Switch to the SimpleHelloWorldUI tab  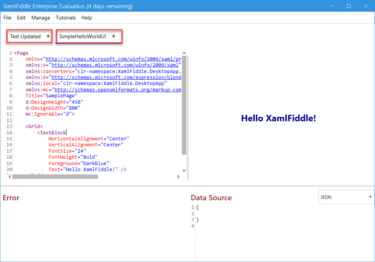pyautogui.click(x=82, y=36)
